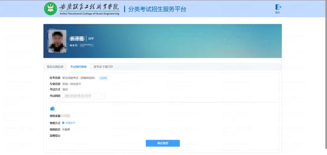Click the 考生号 label
The width and height of the screenshot is (327, 155).
pyautogui.click(x=74, y=45)
